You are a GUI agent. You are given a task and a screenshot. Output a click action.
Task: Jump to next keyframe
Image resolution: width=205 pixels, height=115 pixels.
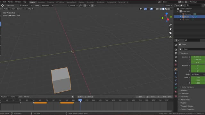tap(89, 97)
